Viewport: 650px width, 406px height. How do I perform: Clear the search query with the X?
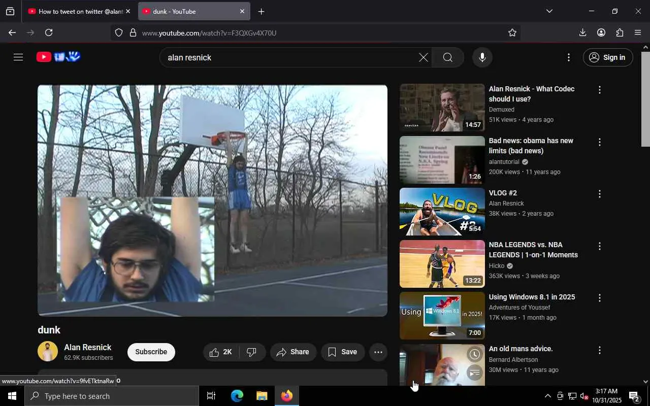coord(424,57)
